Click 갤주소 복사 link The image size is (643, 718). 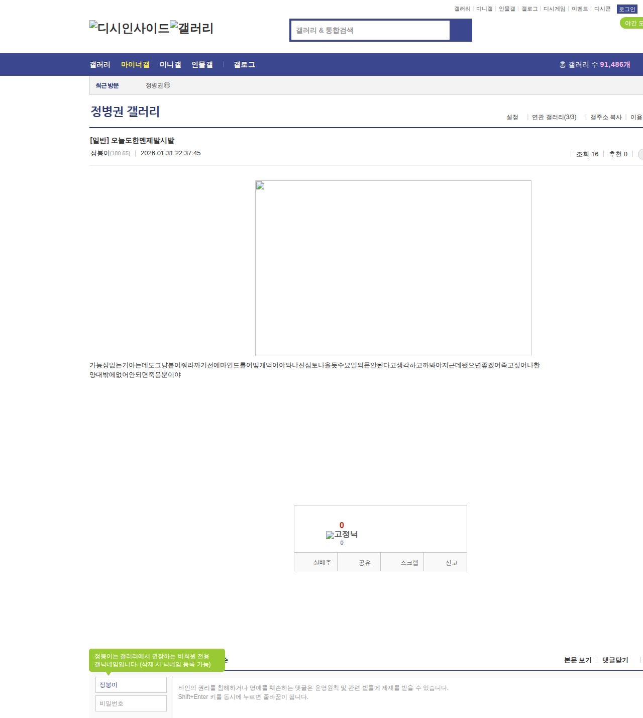[606, 117]
